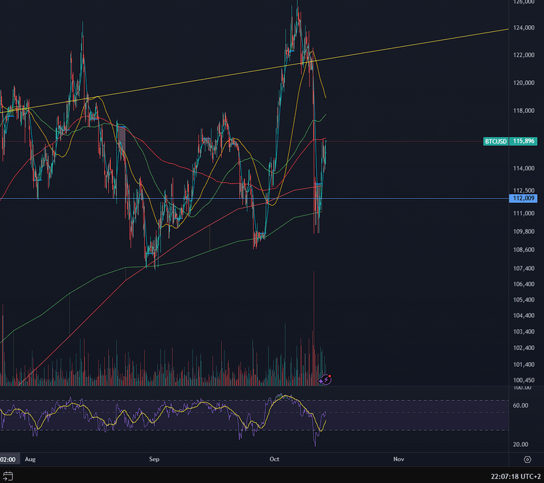Screen dimensions: 544x483
Task: Click the 111,000 price scale label
Action: pos(524,213)
